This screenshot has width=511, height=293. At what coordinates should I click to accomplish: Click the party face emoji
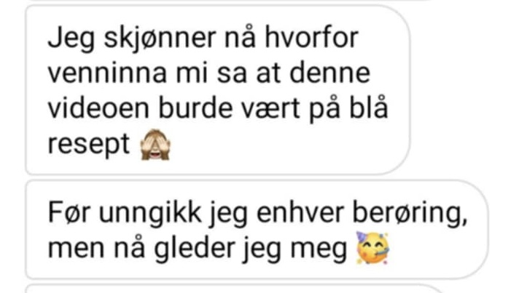coord(372,248)
